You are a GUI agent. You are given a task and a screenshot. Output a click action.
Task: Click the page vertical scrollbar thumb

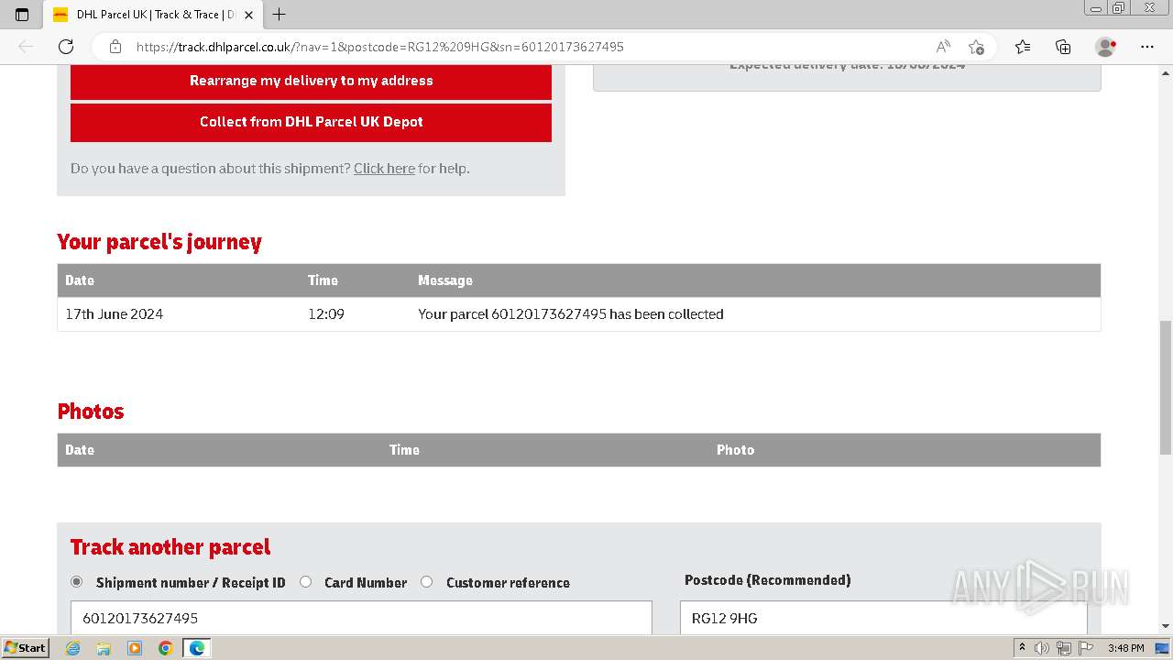pyautogui.click(x=1165, y=387)
